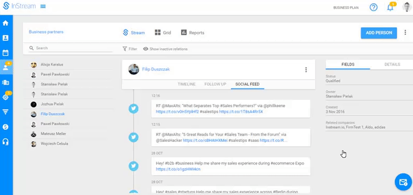
Task: Click the Related companies field value
Action: pos(356,127)
